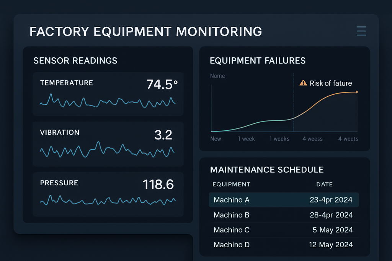Screen dimensions: 392x261
Task: Click the orange arrowhead at the risk curve end
Action: pos(357,92)
